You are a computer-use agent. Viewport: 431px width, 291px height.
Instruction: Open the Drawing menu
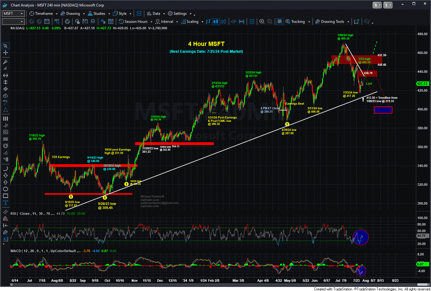pyautogui.click(x=70, y=14)
